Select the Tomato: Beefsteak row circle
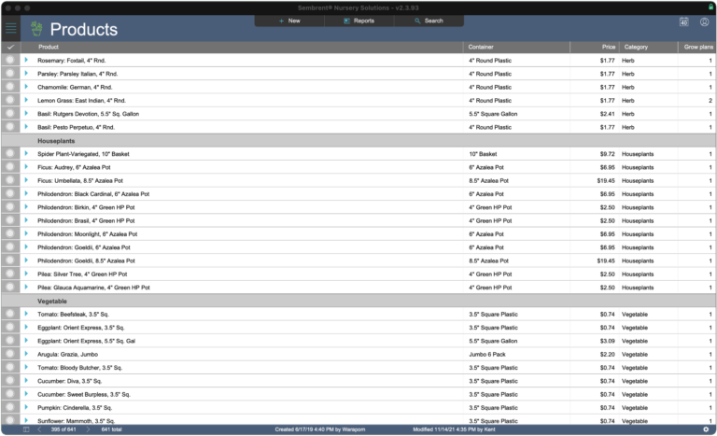 coord(10,314)
